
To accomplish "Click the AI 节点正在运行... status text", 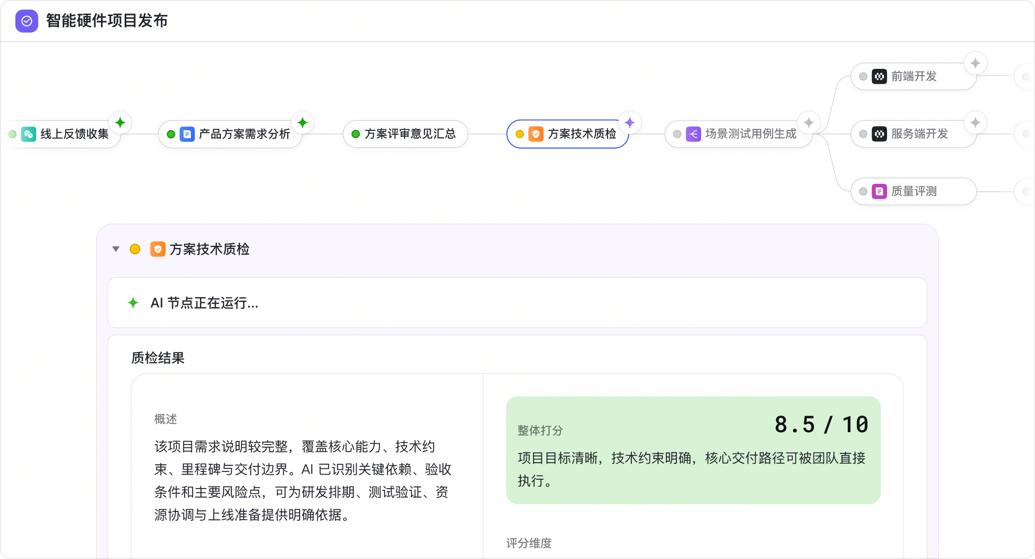I will click(204, 303).
